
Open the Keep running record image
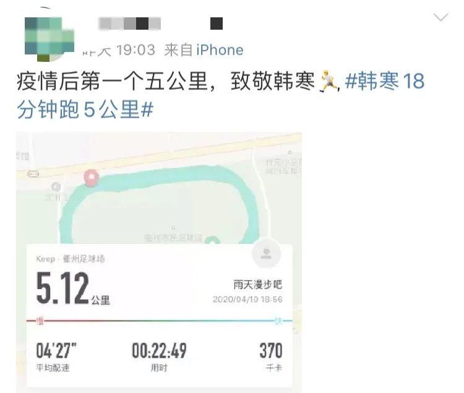point(159,262)
